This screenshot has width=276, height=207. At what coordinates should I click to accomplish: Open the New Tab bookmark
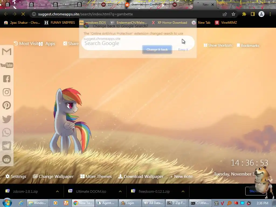[201, 23]
